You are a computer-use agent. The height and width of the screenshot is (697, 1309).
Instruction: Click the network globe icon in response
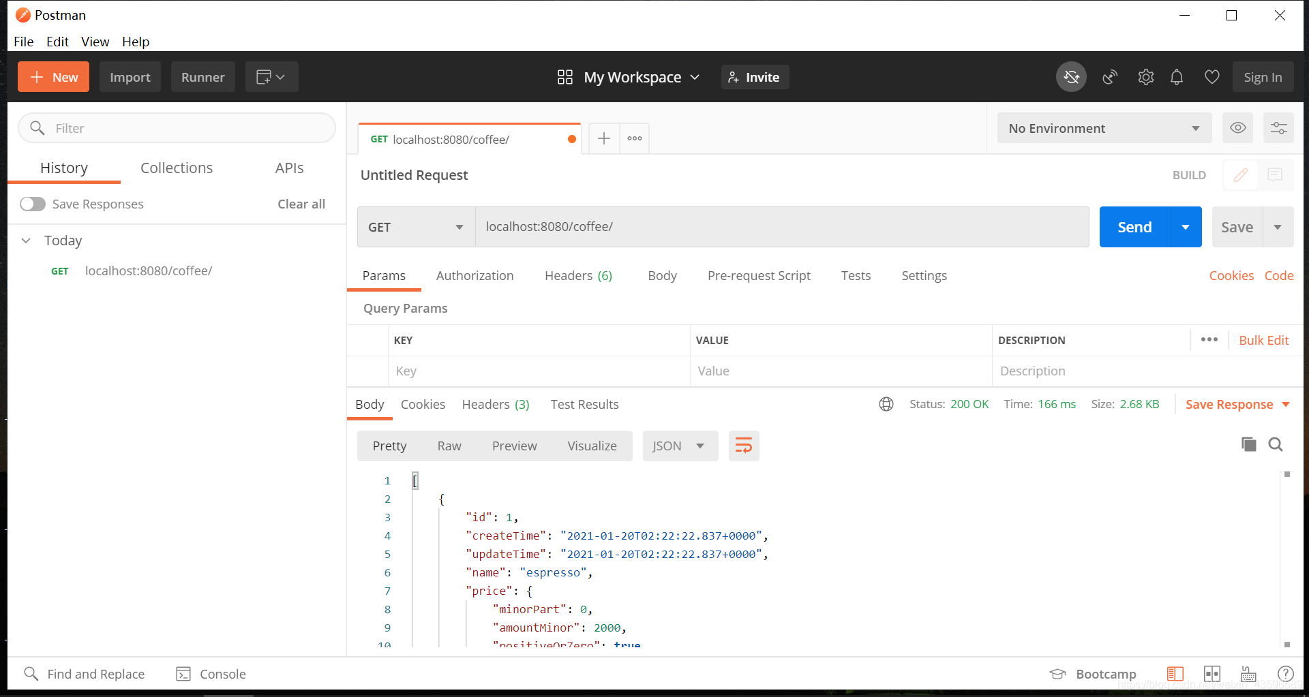(x=886, y=404)
